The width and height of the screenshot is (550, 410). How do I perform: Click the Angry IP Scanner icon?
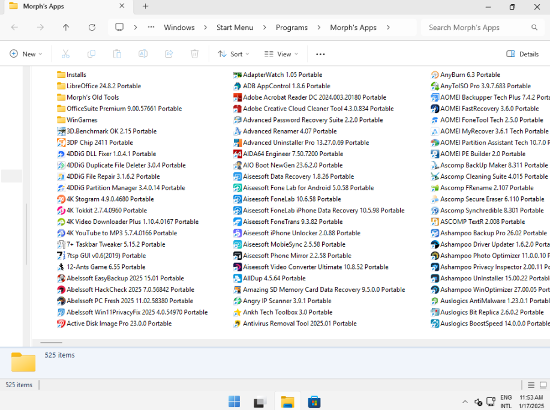click(x=238, y=301)
